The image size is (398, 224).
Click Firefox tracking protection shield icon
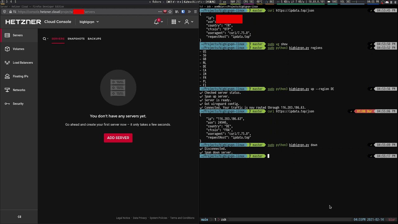pyautogui.click(x=4, y=12)
